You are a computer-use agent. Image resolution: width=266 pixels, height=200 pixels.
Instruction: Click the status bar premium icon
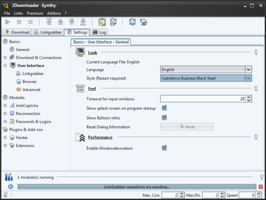pos(5,195)
